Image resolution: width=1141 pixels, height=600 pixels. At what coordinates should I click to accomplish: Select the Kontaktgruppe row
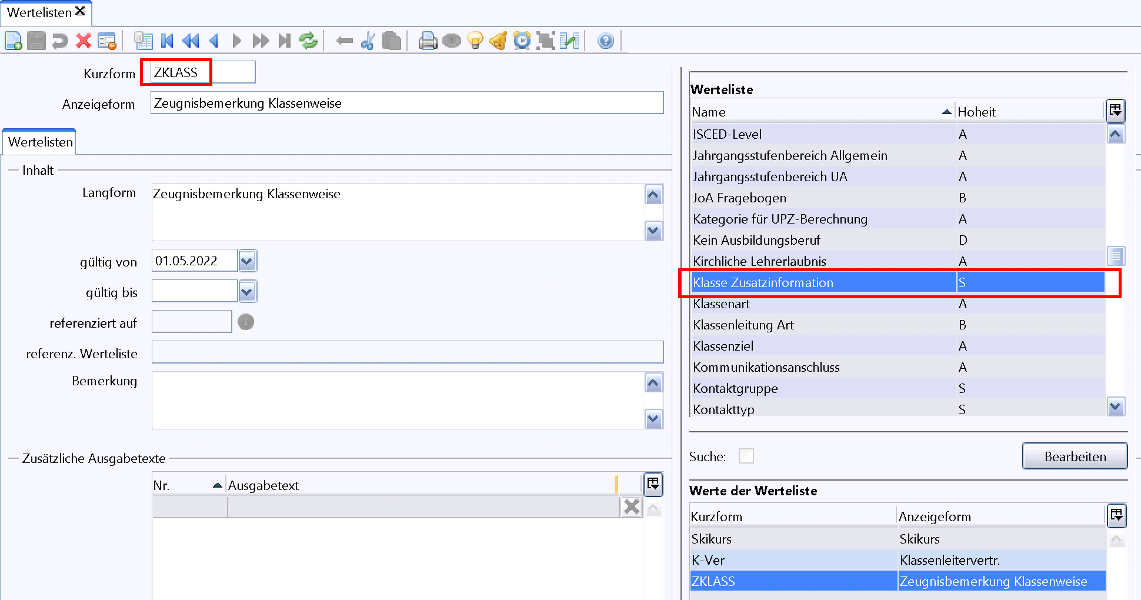(898, 388)
